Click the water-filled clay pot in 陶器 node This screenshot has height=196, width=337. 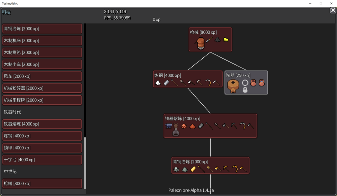[262, 83]
